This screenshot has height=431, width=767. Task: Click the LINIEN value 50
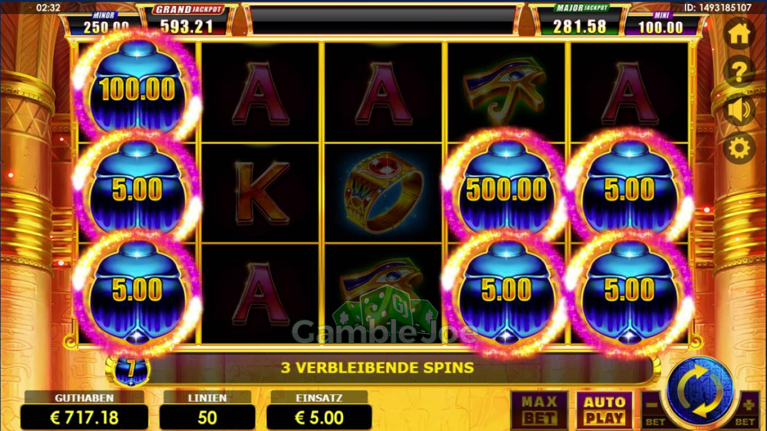tap(207, 418)
